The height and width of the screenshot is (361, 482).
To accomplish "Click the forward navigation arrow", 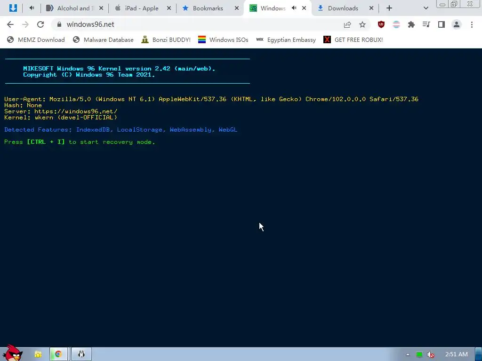I will pos(25,24).
